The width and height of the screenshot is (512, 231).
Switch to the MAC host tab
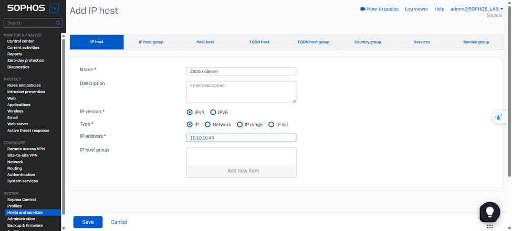point(205,42)
